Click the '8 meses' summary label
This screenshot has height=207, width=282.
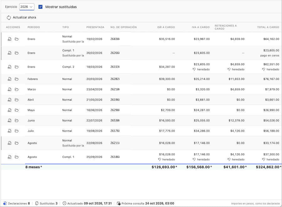point(34,167)
